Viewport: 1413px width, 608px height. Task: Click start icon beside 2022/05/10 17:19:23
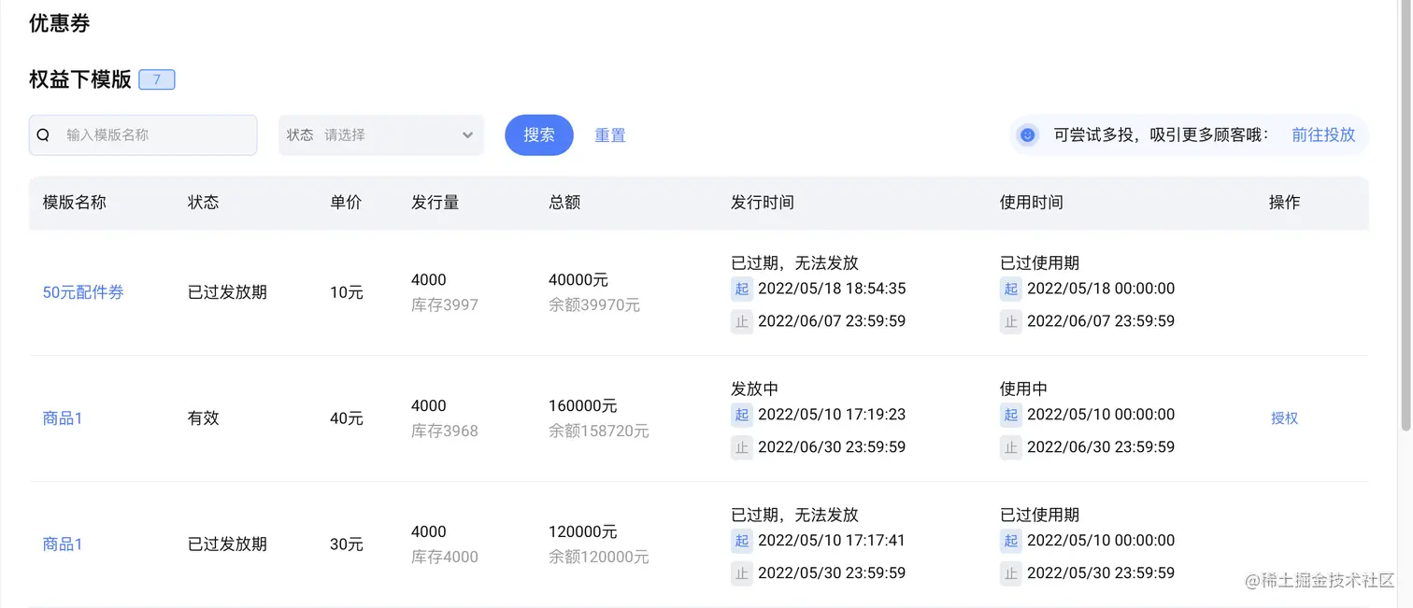pos(742,415)
